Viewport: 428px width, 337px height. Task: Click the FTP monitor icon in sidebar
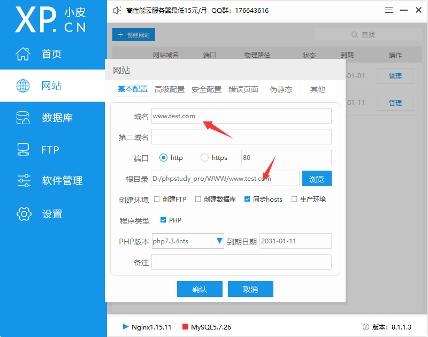(23, 150)
